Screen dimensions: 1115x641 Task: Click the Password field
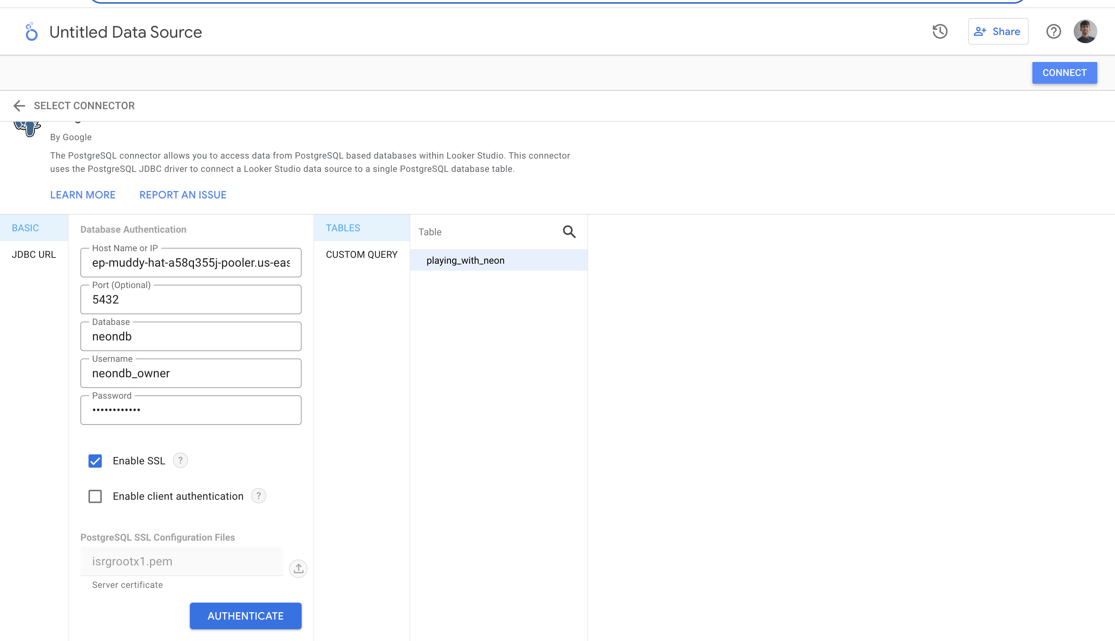coord(191,410)
